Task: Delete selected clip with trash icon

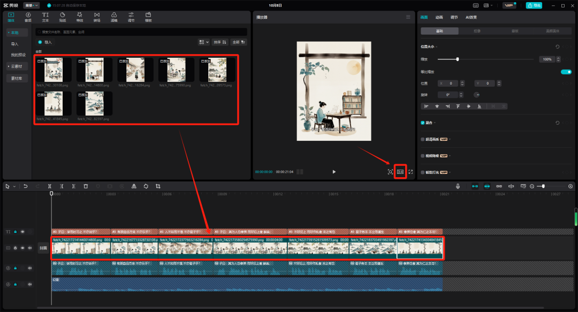Action: 86,186
